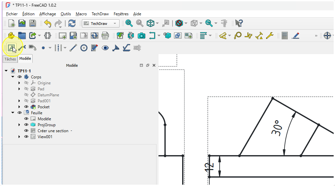
Task: Open the TechDraw workbench selector dropdown
Action: (x=101, y=24)
